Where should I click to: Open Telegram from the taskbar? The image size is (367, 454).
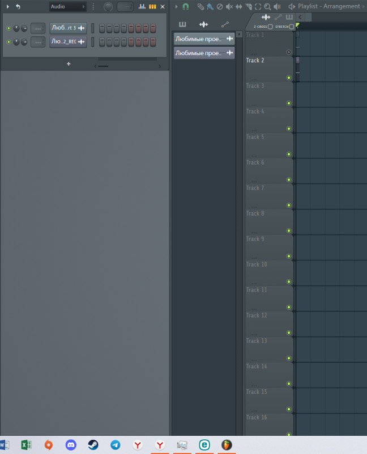coord(116,445)
